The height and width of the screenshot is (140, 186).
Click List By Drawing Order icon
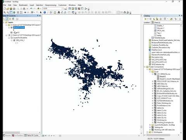click(x=4, y=19)
